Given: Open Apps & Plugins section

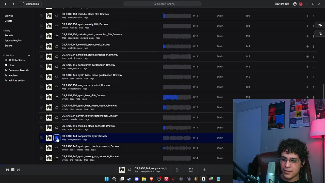Looking at the screenshot, I should point(13,40).
